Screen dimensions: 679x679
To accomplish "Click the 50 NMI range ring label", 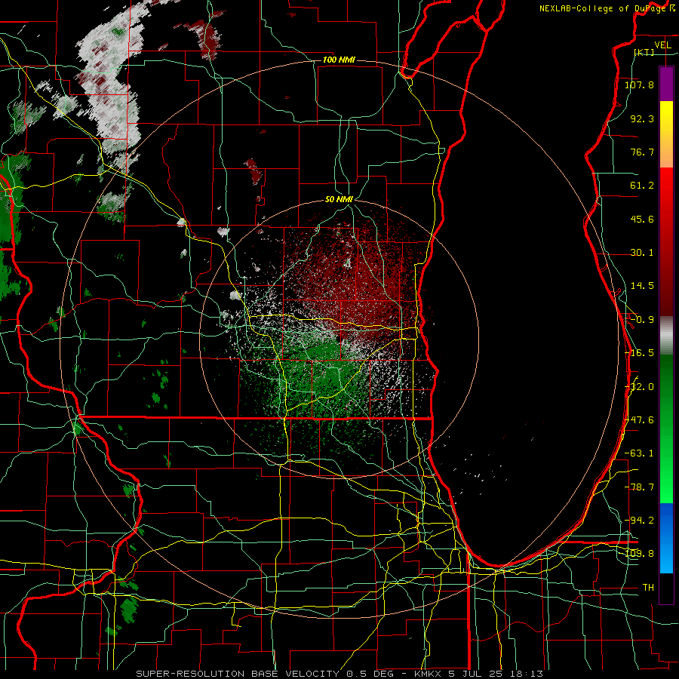I will (x=339, y=199).
